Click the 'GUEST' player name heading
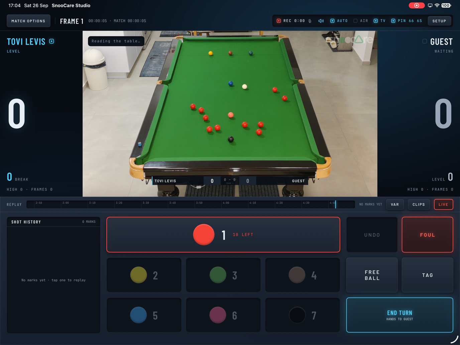The height and width of the screenshot is (345, 460). pyautogui.click(x=441, y=41)
